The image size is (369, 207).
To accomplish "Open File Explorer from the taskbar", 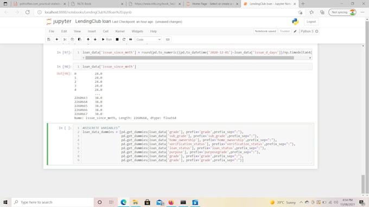I will pos(135,202).
